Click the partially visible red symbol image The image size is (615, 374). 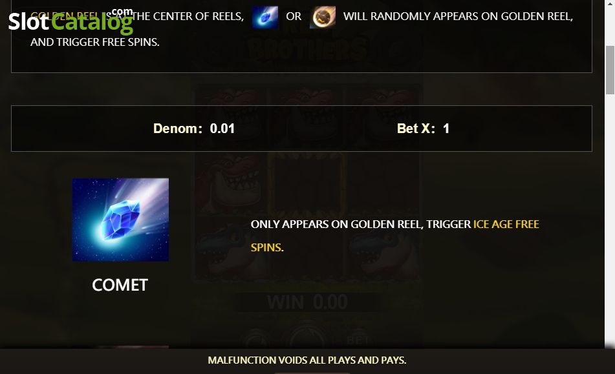(131, 347)
